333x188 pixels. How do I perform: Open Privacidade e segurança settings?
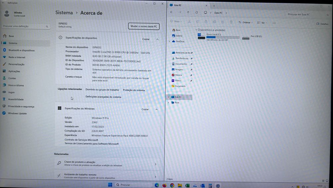coord(21,107)
